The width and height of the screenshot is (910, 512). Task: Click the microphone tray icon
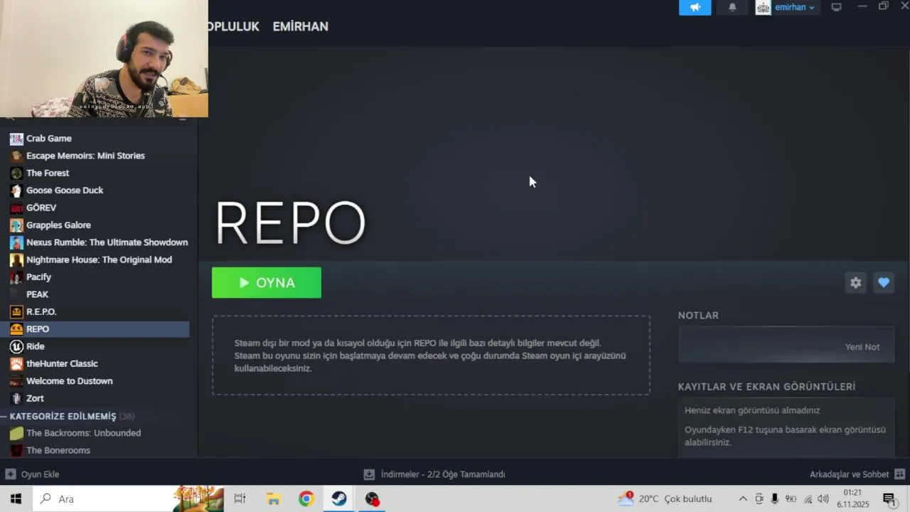(x=775, y=499)
